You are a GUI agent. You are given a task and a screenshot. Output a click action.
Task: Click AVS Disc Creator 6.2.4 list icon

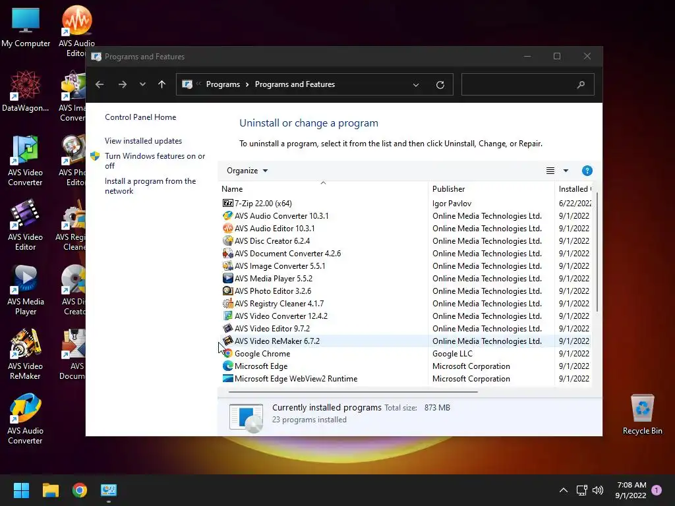(227, 240)
